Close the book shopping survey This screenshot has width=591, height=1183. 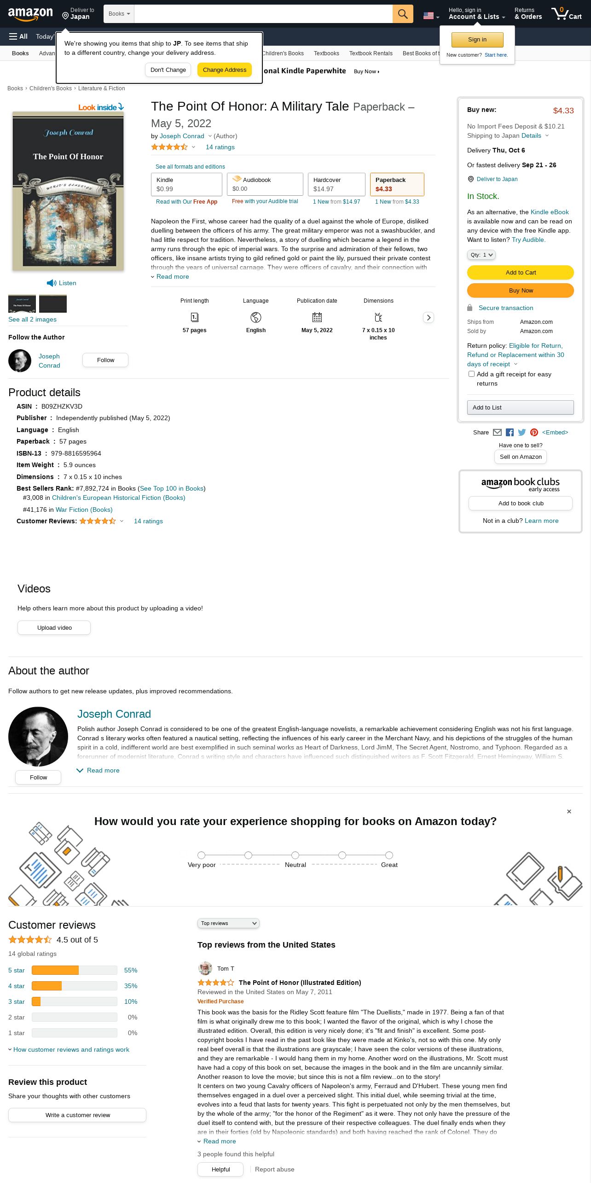(x=569, y=811)
